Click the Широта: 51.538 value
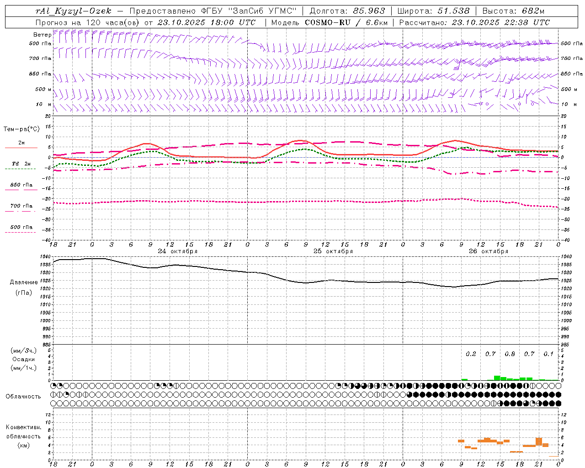585x468 pixels. tap(434, 11)
